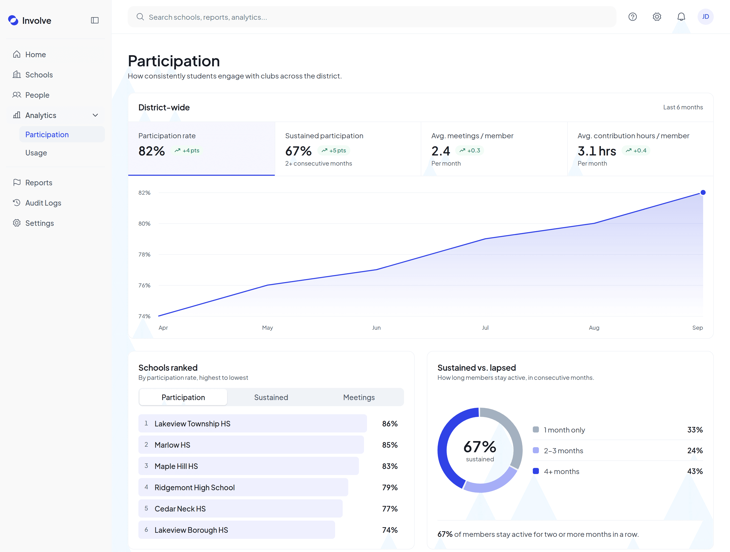Open the settings gear in top bar
This screenshot has height=552, width=730.
coord(657,17)
